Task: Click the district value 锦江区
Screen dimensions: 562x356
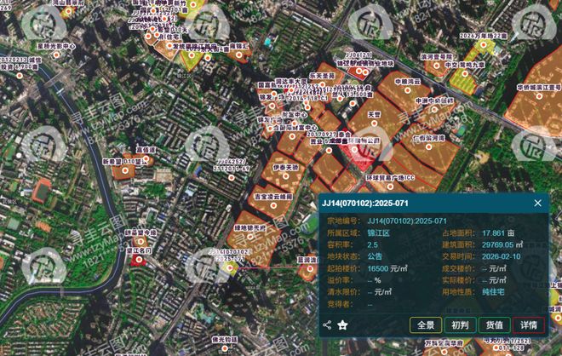Action: (378, 233)
